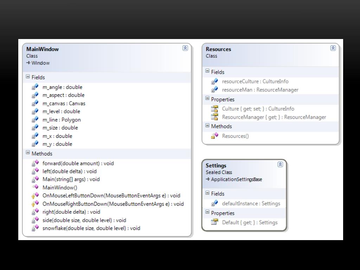
Task: Select 'Default { get; } : Settings' property
Action: 250,223
